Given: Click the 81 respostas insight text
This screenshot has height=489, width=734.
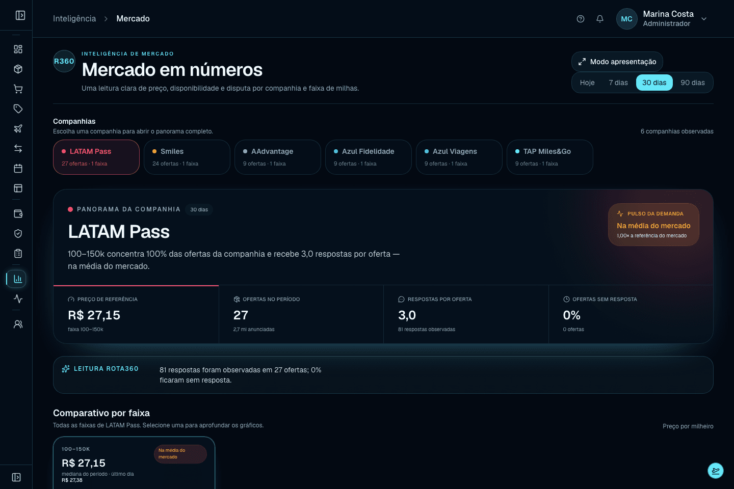Looking at the screenshot, I should point(241,375).
